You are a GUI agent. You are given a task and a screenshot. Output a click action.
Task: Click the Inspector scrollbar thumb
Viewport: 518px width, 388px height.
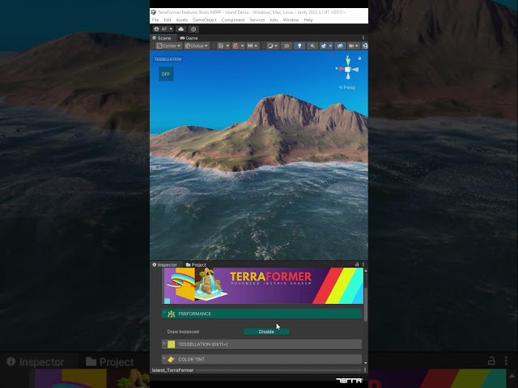[x=366, y=304]
